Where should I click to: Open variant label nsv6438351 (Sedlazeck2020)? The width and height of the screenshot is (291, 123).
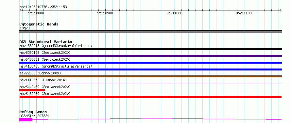[x=45, y=59]
